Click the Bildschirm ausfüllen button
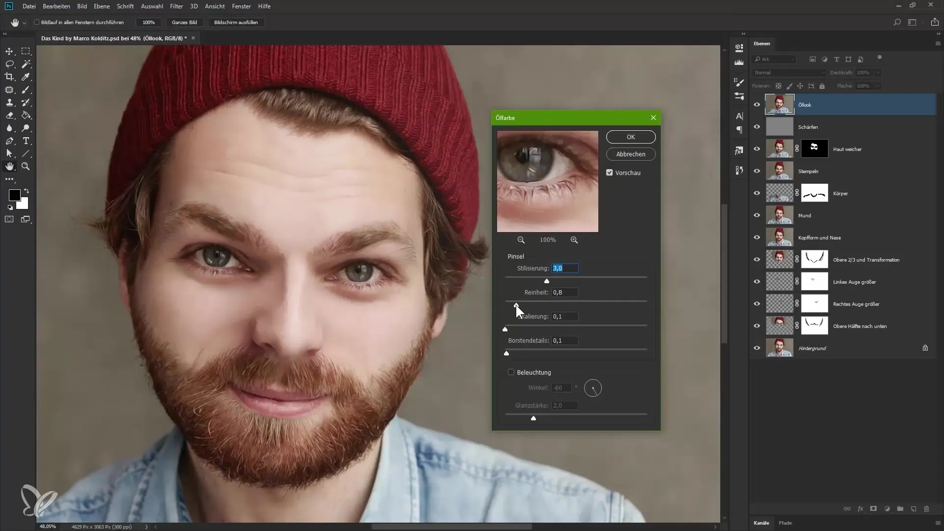Viewport: 944px width, 531px height. [x=236, y=22]
